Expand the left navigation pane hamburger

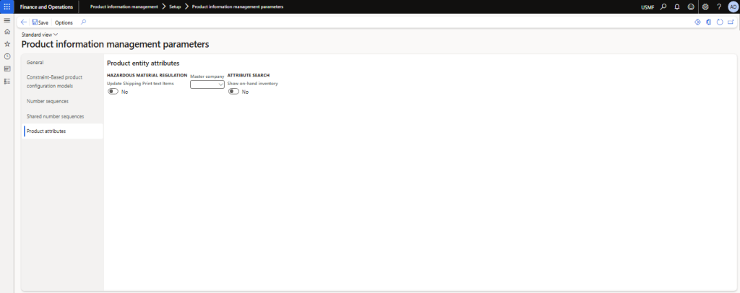pyautogui.click(x=7, y=19)
